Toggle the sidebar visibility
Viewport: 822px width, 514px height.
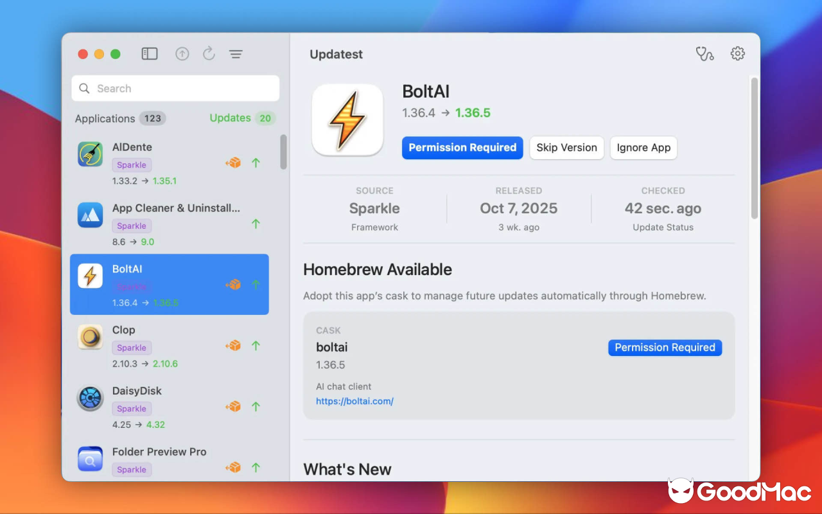pos(149,54)
